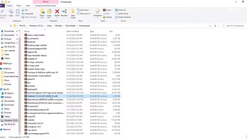Click Select all in ribbon
Screen dimensions: 247x139
[x=120, y=10]
